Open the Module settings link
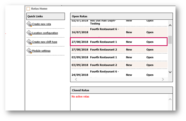Screen dimensions: 186x121 pos(41,51)
